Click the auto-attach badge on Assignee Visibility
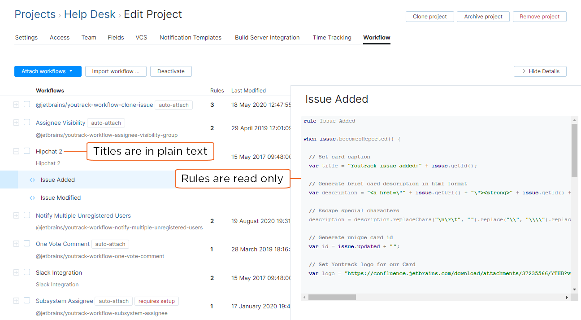The height and width of the screenshot is (320, 581). point(106,123)
